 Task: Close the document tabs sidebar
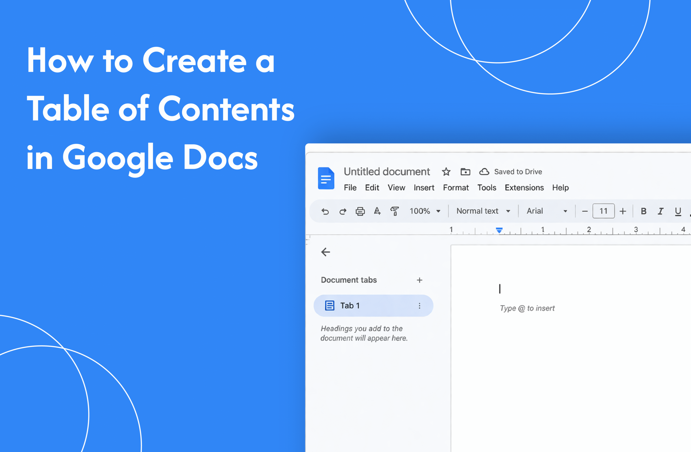(x=326, y=252)
